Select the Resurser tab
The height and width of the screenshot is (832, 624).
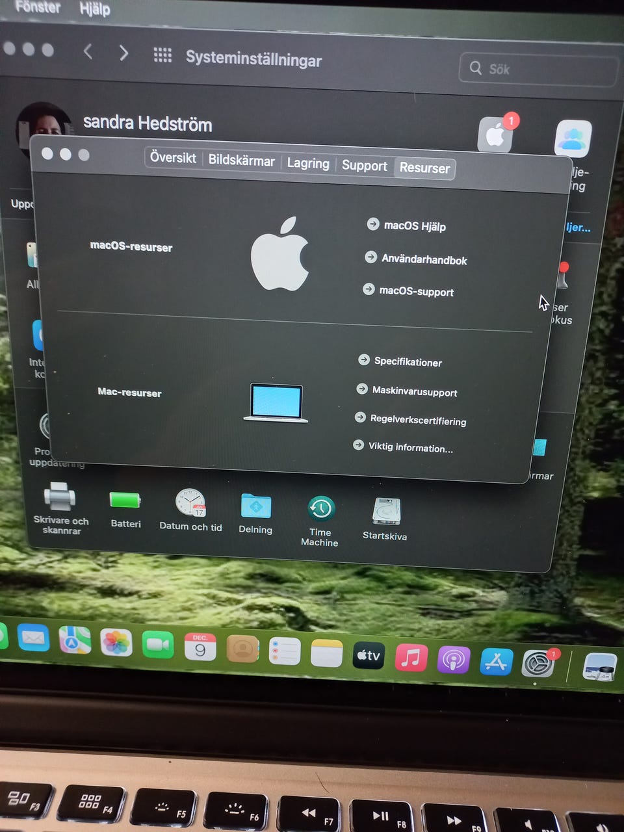424,168
